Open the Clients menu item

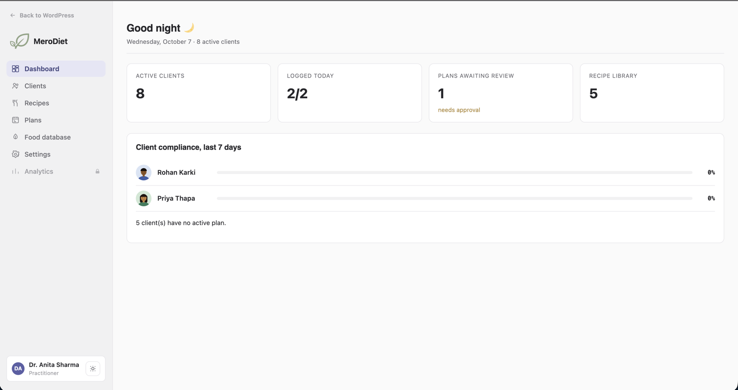point(56,86)
